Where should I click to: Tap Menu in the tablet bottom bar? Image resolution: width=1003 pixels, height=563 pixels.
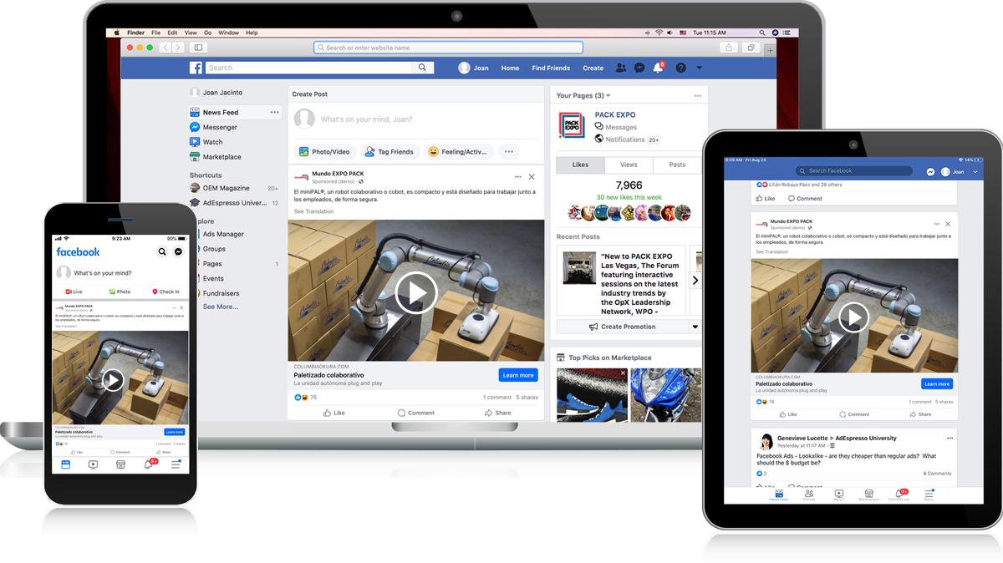pyautogui.click(x=929, y=495)
